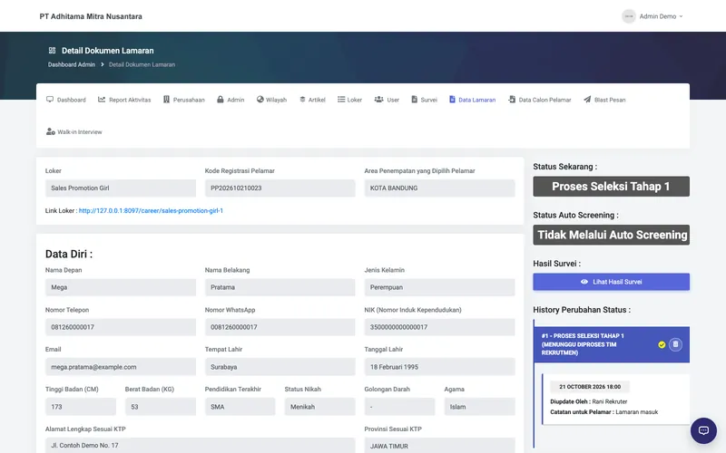Delete the Proses Seleksi Tahap 1 history entry

[x=675, y=344]
